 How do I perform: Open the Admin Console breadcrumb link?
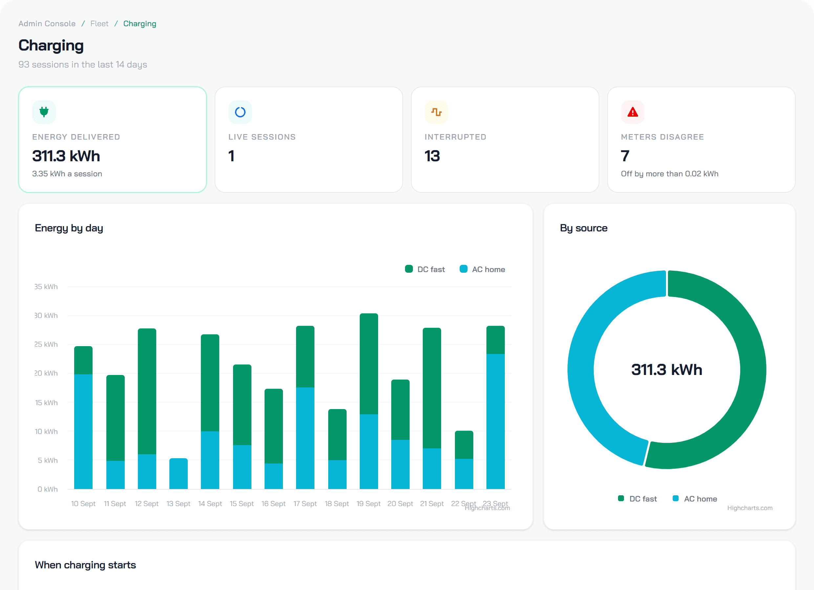tap(47, 24)
